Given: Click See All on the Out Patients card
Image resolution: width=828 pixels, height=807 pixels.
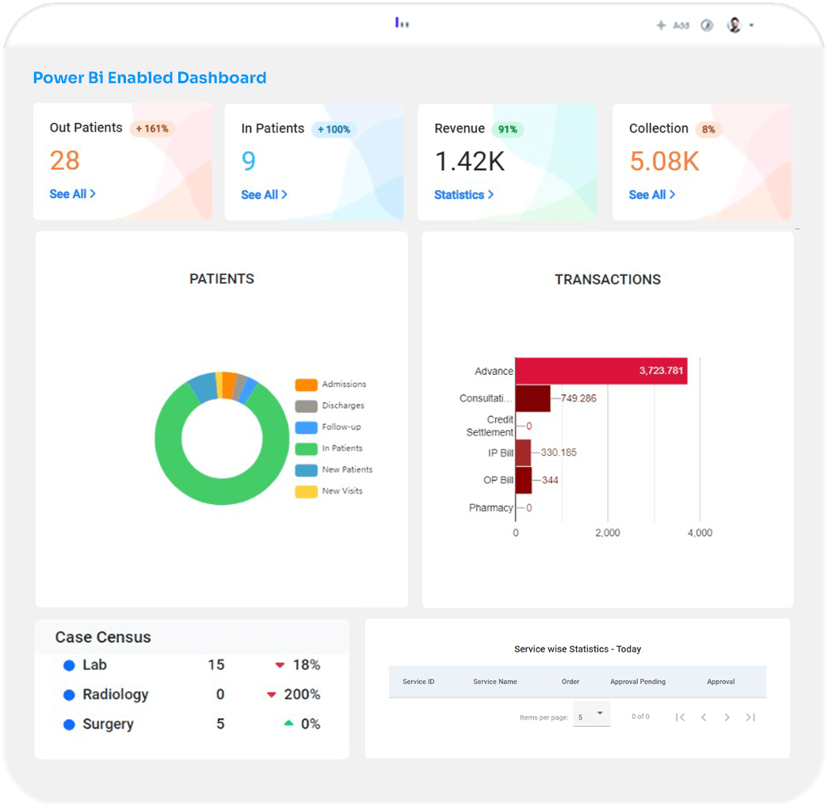Looking at the screenshot, I should (x=72, y=194).
